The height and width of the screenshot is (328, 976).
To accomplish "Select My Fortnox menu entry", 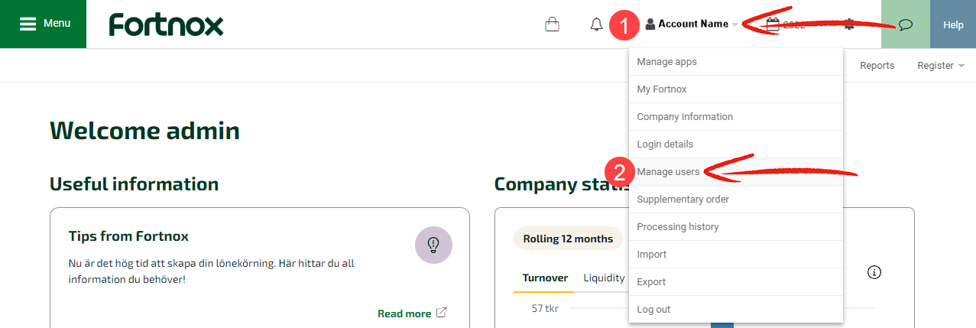I will [x=736, y=89].
